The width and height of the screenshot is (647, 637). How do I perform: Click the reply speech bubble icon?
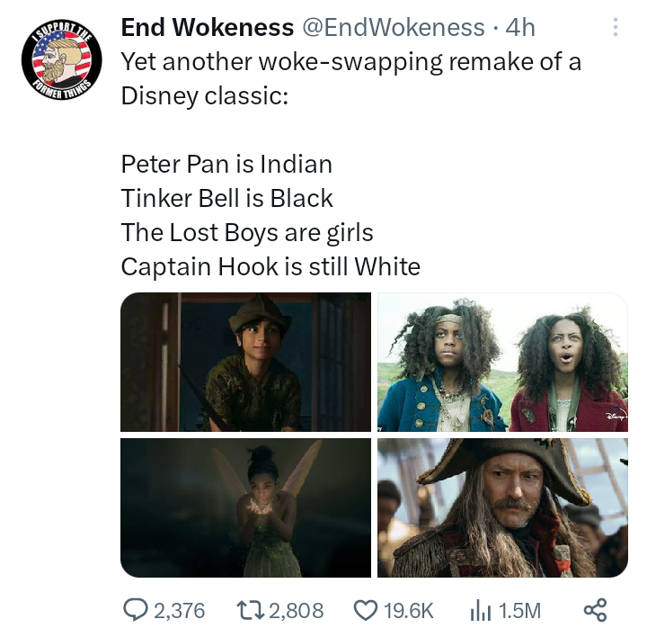(x=135, y=611)
